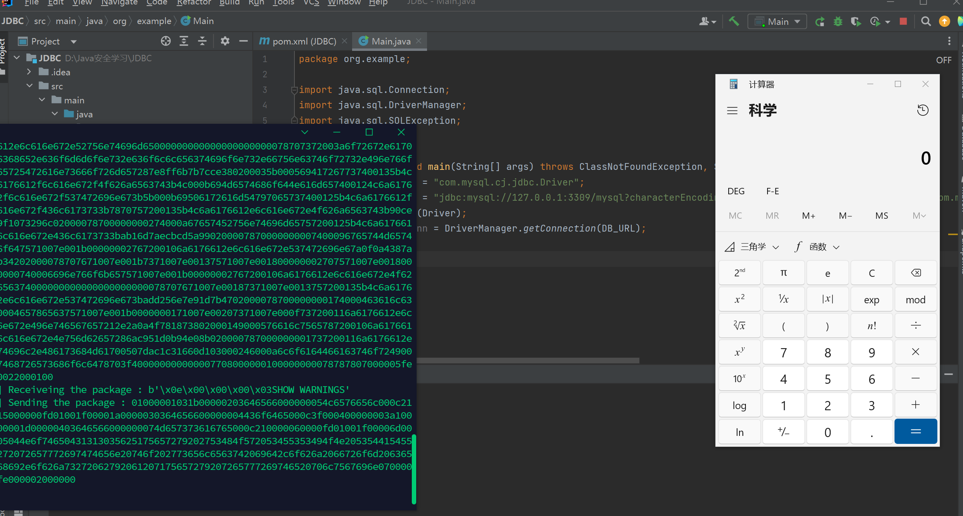Open the profiler run icon

tap(876, 21)
